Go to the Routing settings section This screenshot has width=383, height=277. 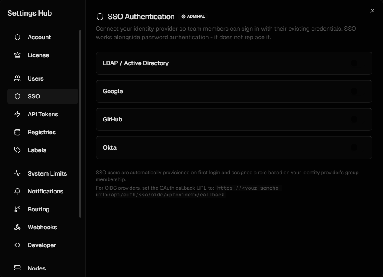(x=43, y=209)
